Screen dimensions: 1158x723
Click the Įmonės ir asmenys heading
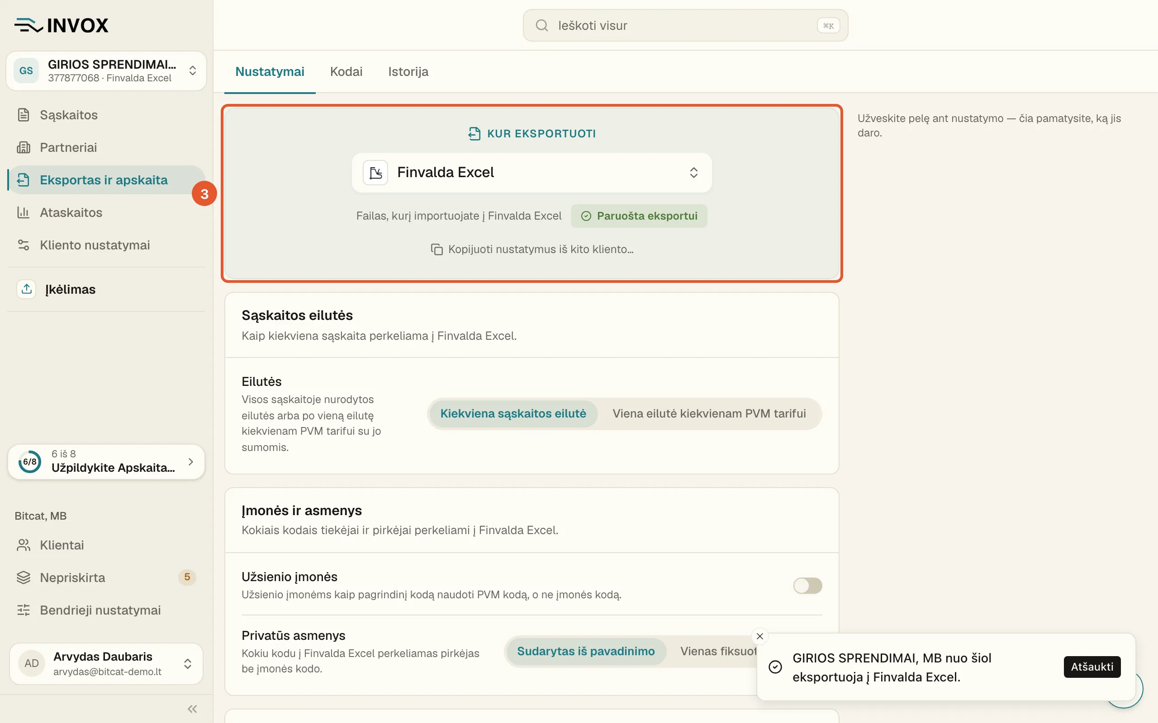[301, 511]
